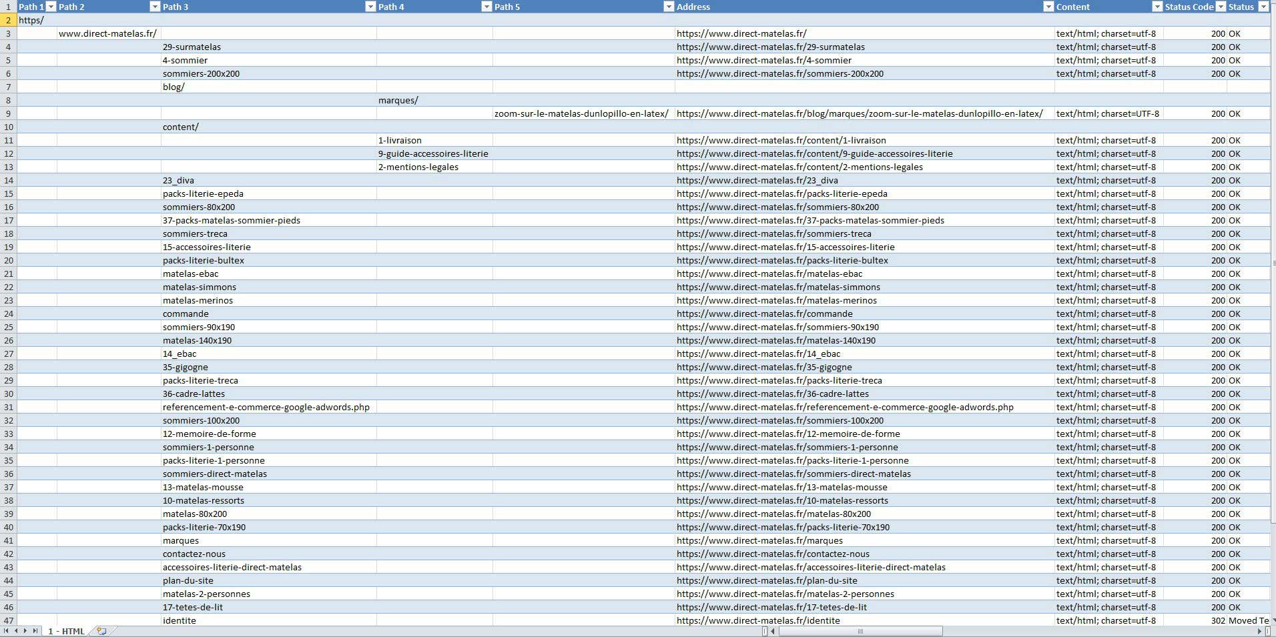Select '9-guide-accessoires-literie' Path 4 cell
The width and height of the screenshot is (1276, 637).
tap(434, 153)
